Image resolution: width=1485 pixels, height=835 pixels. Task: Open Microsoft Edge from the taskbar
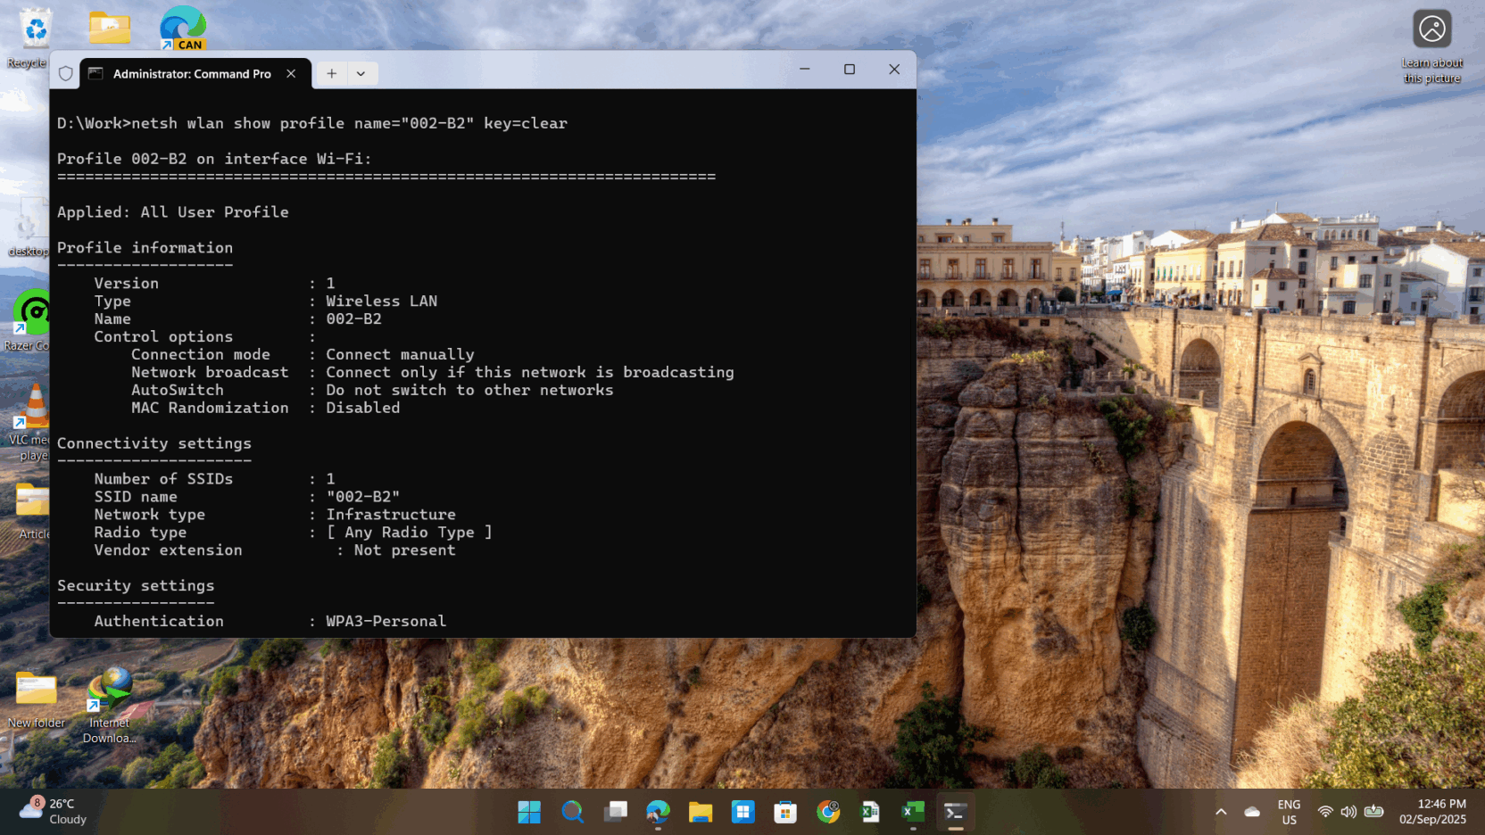[658, 812]
